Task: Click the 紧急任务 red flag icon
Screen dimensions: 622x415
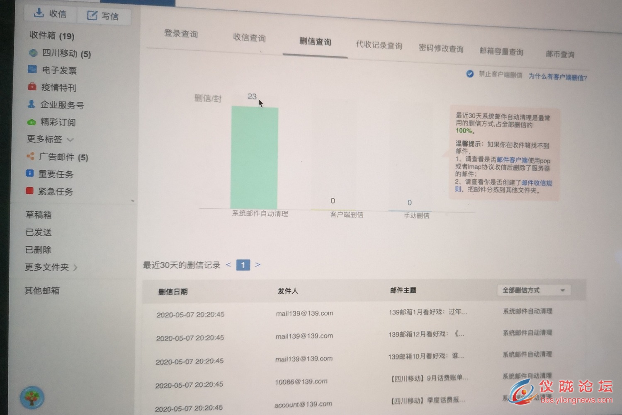Action: pos(29,191)
